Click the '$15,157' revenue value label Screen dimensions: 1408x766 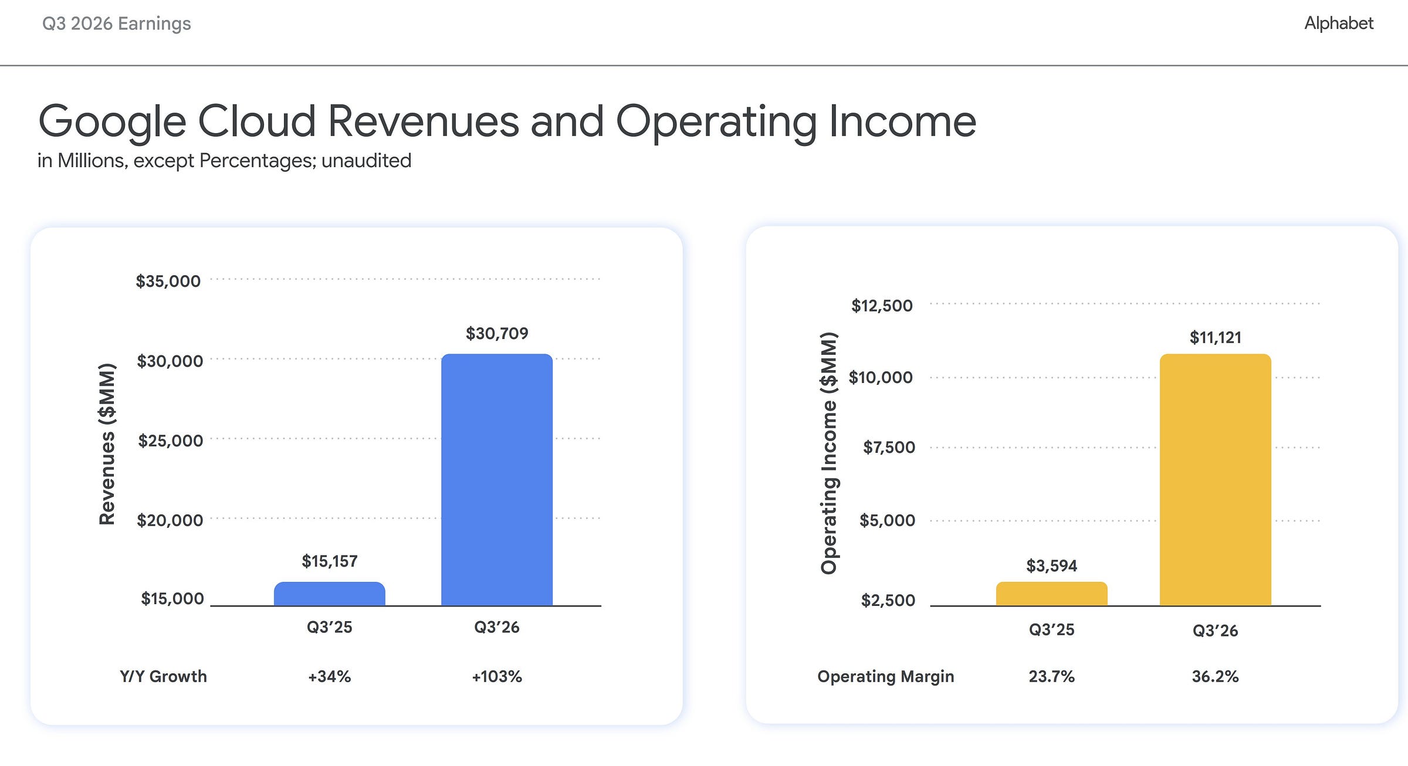click(x=330, y=561)
